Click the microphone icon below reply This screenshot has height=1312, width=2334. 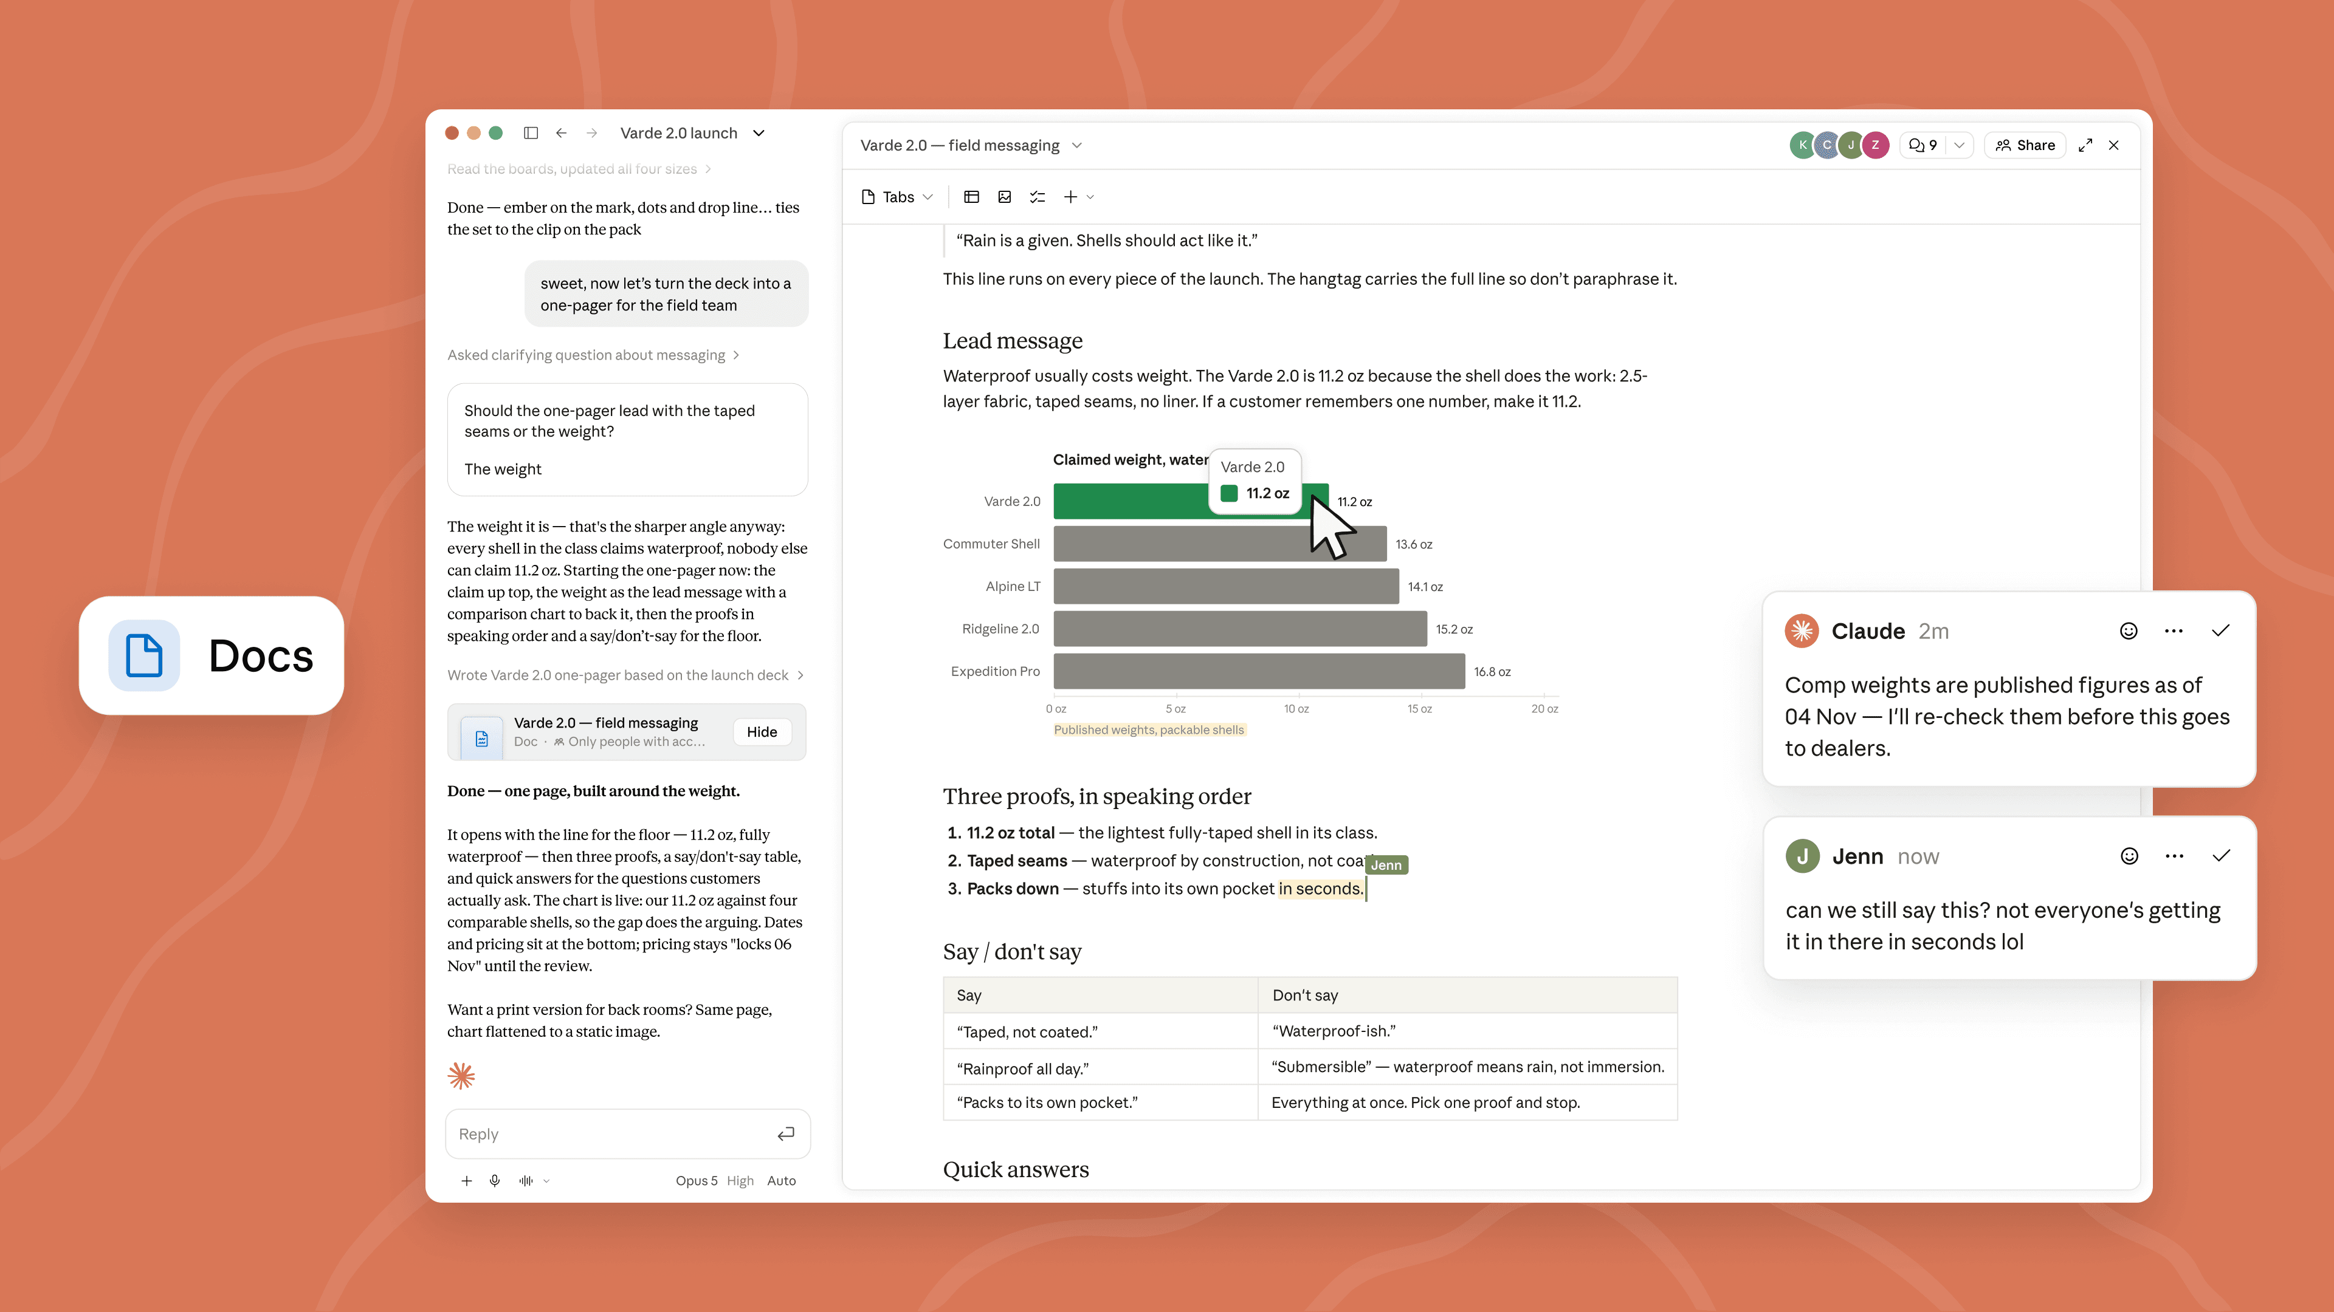[x=495, y=1181]
